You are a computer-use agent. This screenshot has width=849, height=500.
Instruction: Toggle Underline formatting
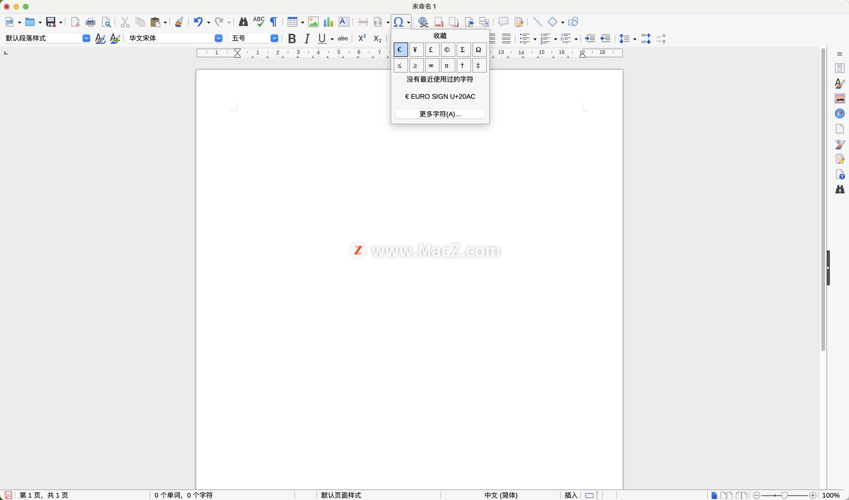point(322,39)
